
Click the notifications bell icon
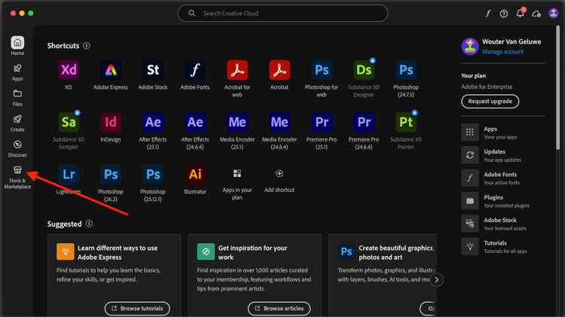tap(520, 14)
